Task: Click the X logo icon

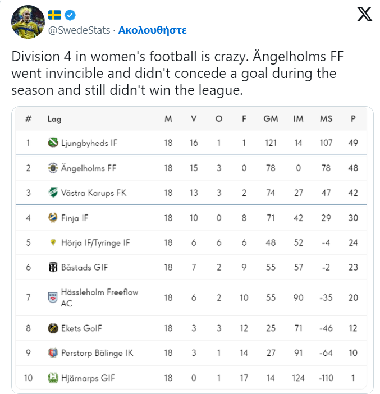Action: 364,14
